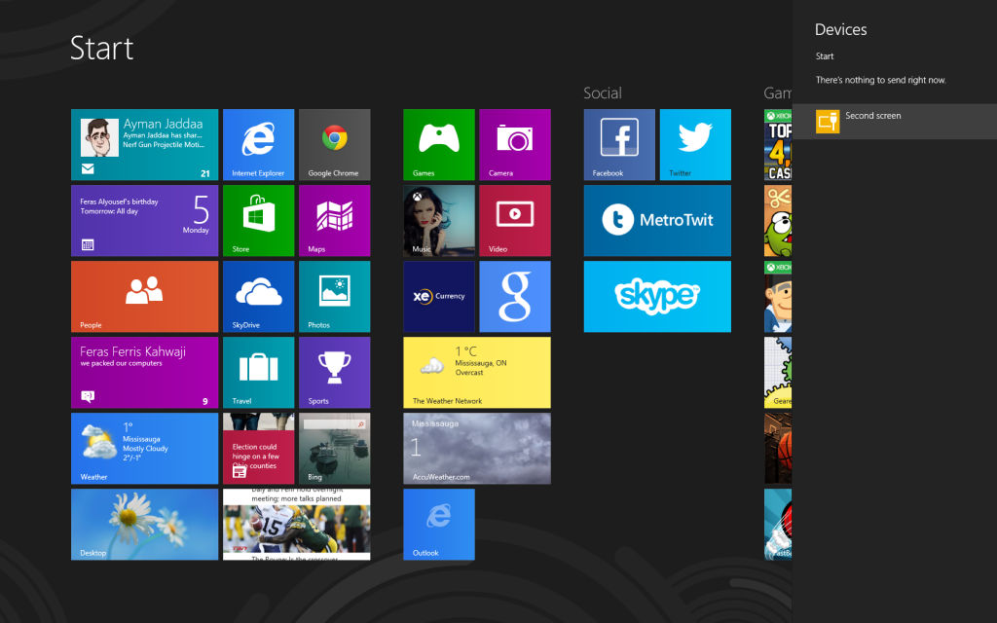
Task: Launch the Video tile
Action: [x=515, y=221]
